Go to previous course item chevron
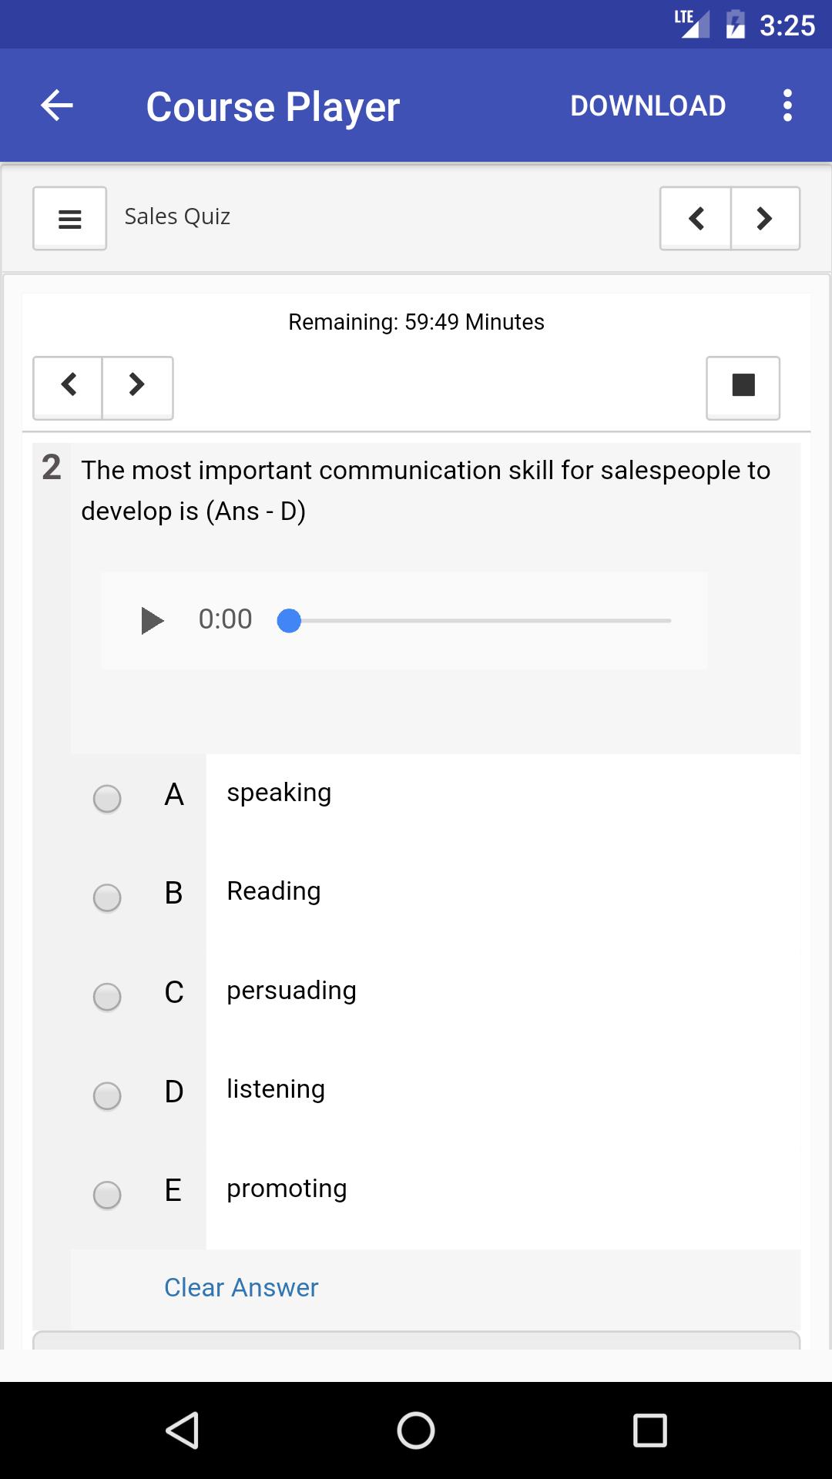 tap(696, 219)
